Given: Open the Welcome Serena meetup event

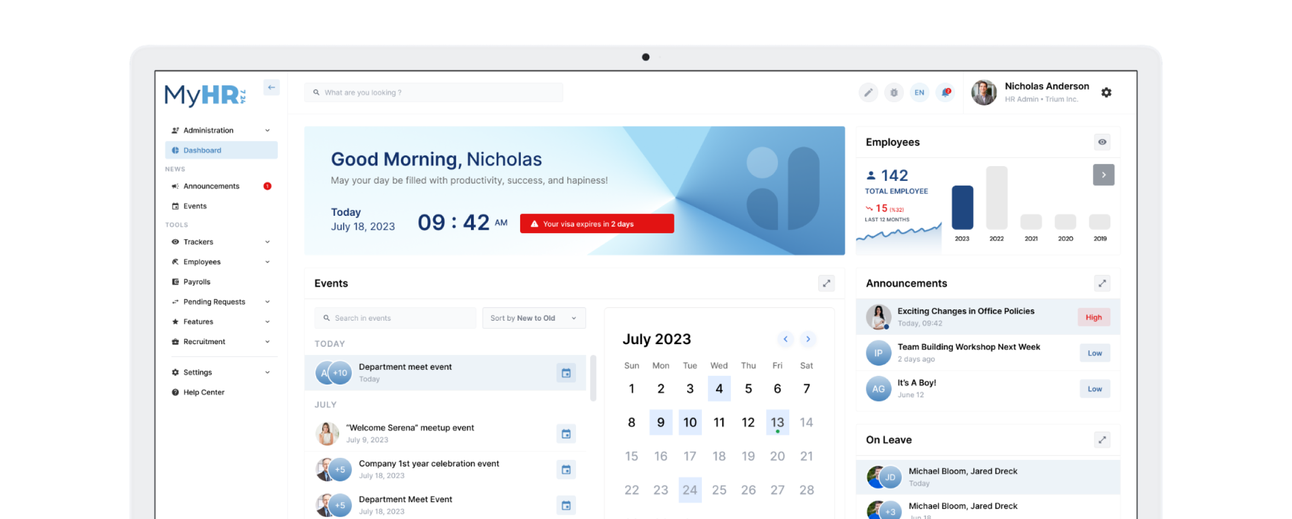Looking at the screenshot, I should (445, 433).
